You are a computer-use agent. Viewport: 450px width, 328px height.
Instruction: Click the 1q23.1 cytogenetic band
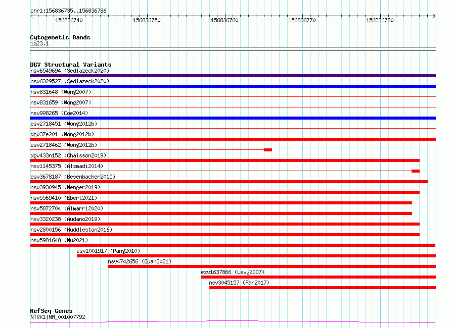pos(39,43)
